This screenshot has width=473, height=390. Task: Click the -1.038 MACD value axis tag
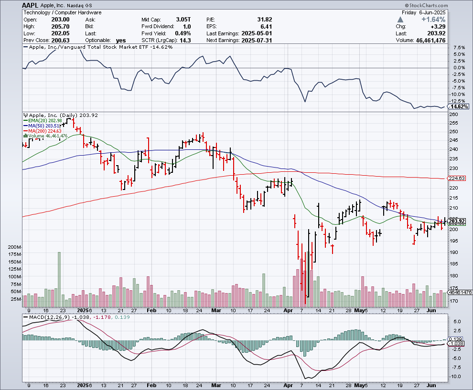(x=457, y=343)
